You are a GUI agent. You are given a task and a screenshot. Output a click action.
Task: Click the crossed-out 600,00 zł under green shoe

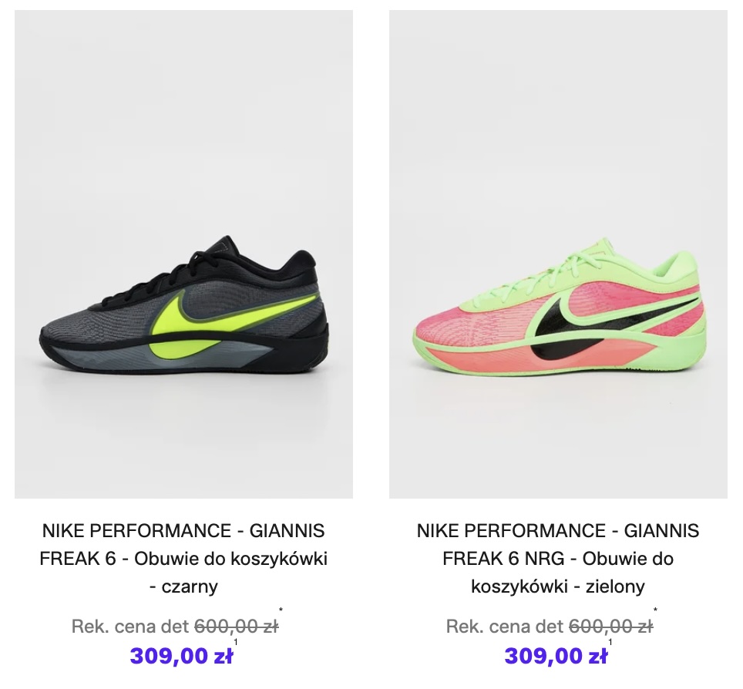[x=610, y=627]
